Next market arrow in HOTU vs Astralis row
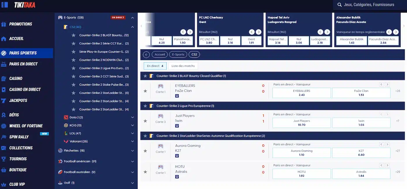The image size is (407, 189). tap(387, 165)
